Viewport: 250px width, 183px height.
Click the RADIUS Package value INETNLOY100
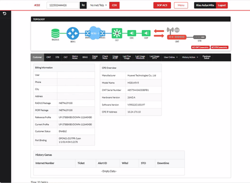pos(65,103)
